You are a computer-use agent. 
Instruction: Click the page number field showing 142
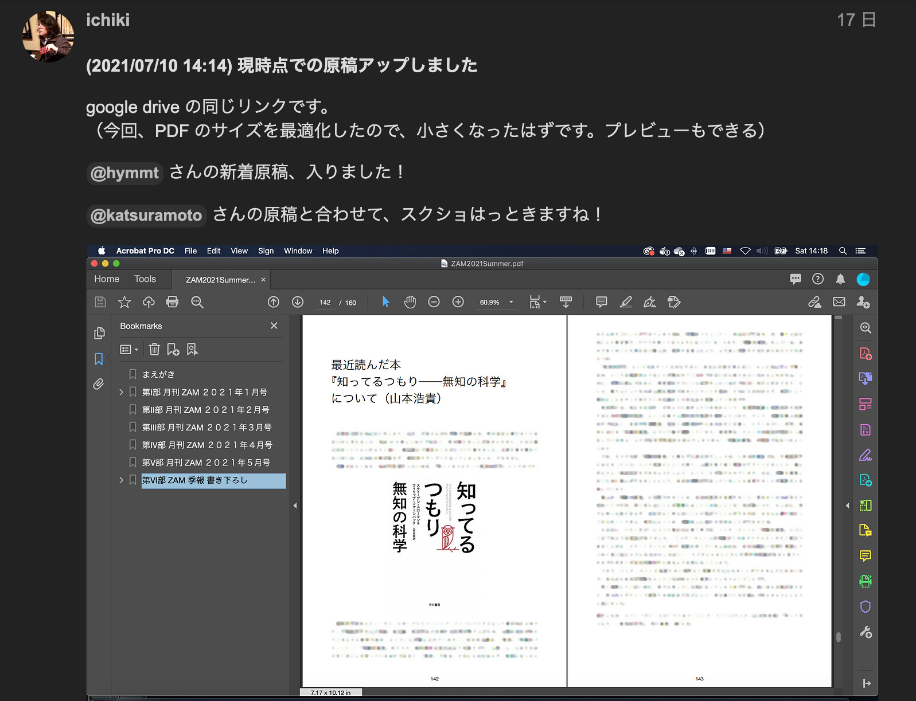(325, 303)
